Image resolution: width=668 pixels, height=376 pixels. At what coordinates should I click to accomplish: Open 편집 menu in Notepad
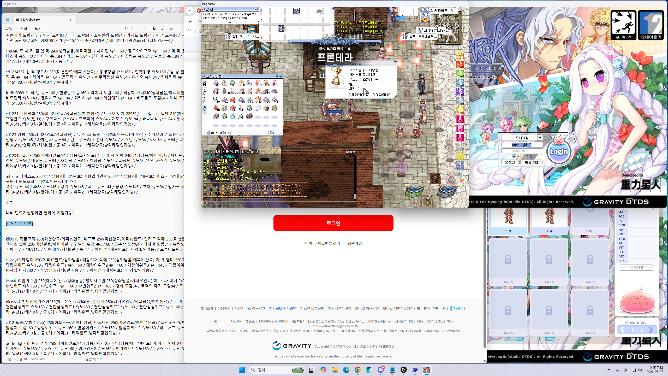point(23,28)
